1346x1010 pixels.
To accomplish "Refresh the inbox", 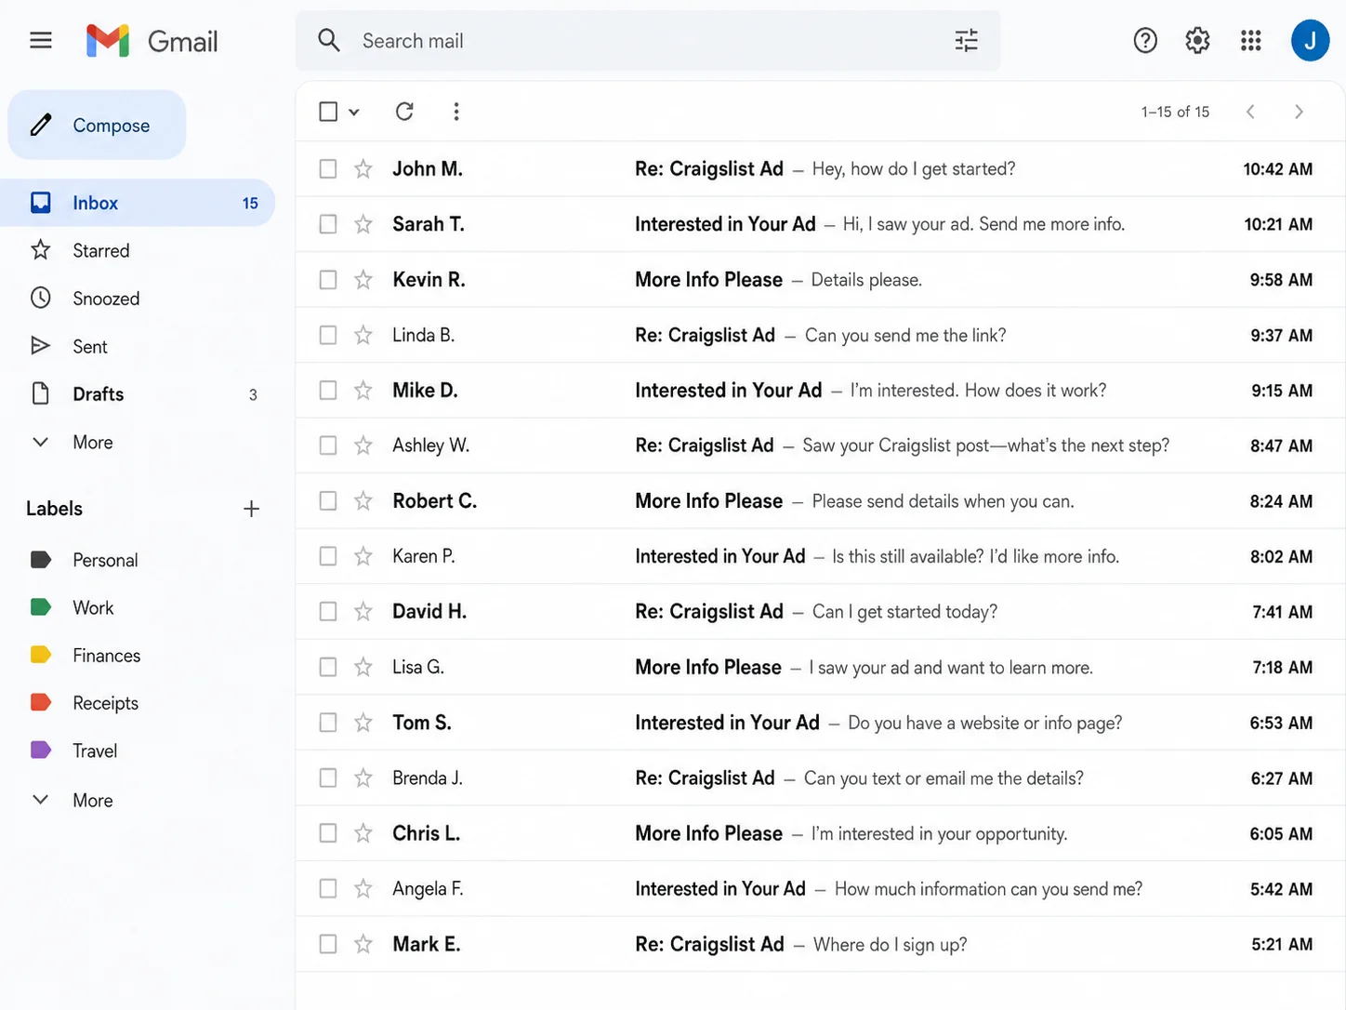I will pyautogui.click(x=404, y=112).
